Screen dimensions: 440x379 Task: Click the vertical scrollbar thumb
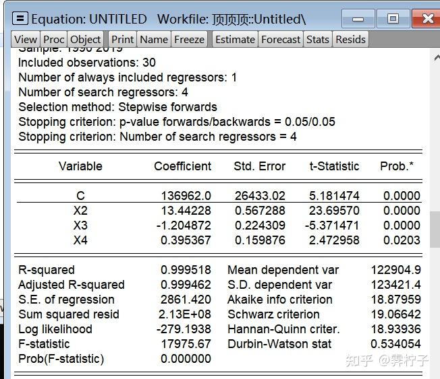pos(435,230)
